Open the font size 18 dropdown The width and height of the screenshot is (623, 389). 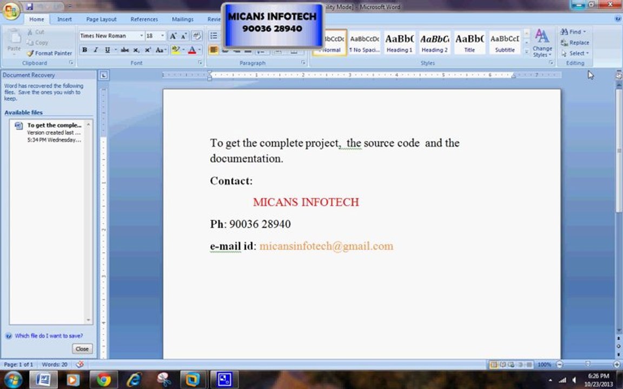click(162, 36)
